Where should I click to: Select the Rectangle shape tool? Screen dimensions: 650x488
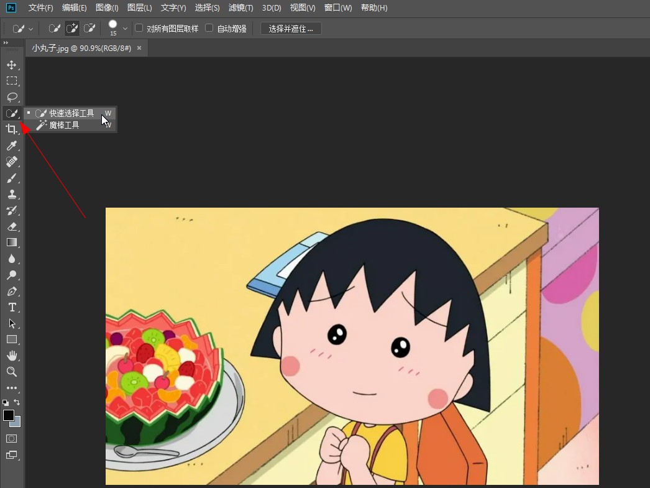(12, 339)
